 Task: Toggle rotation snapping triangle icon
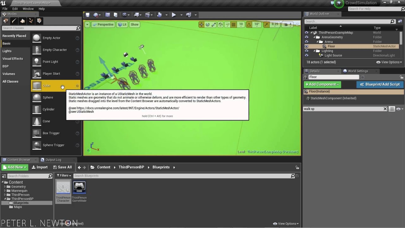point(249,24)
